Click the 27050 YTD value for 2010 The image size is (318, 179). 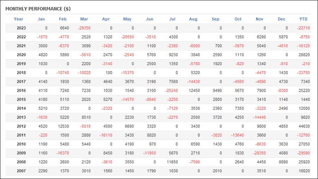[x=304, y=144]
